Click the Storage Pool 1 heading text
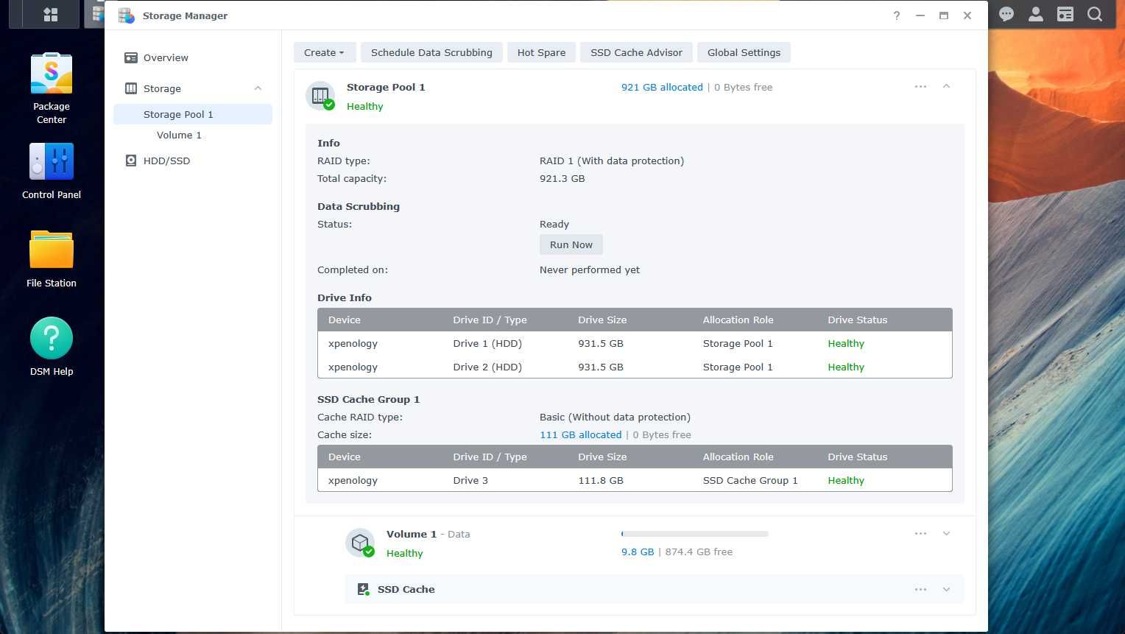Viewport: 1125px width, 634px height. [386, 87]
